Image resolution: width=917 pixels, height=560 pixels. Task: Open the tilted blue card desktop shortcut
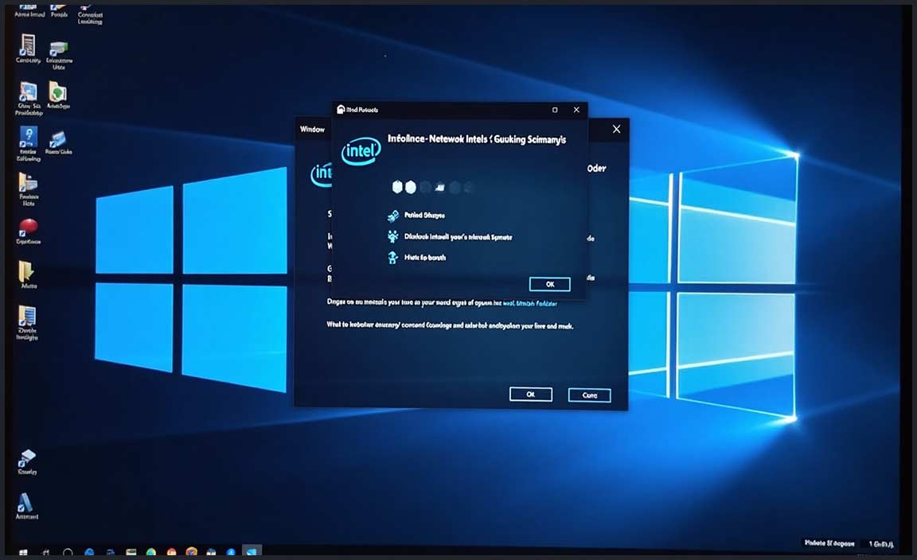(57, 140)
